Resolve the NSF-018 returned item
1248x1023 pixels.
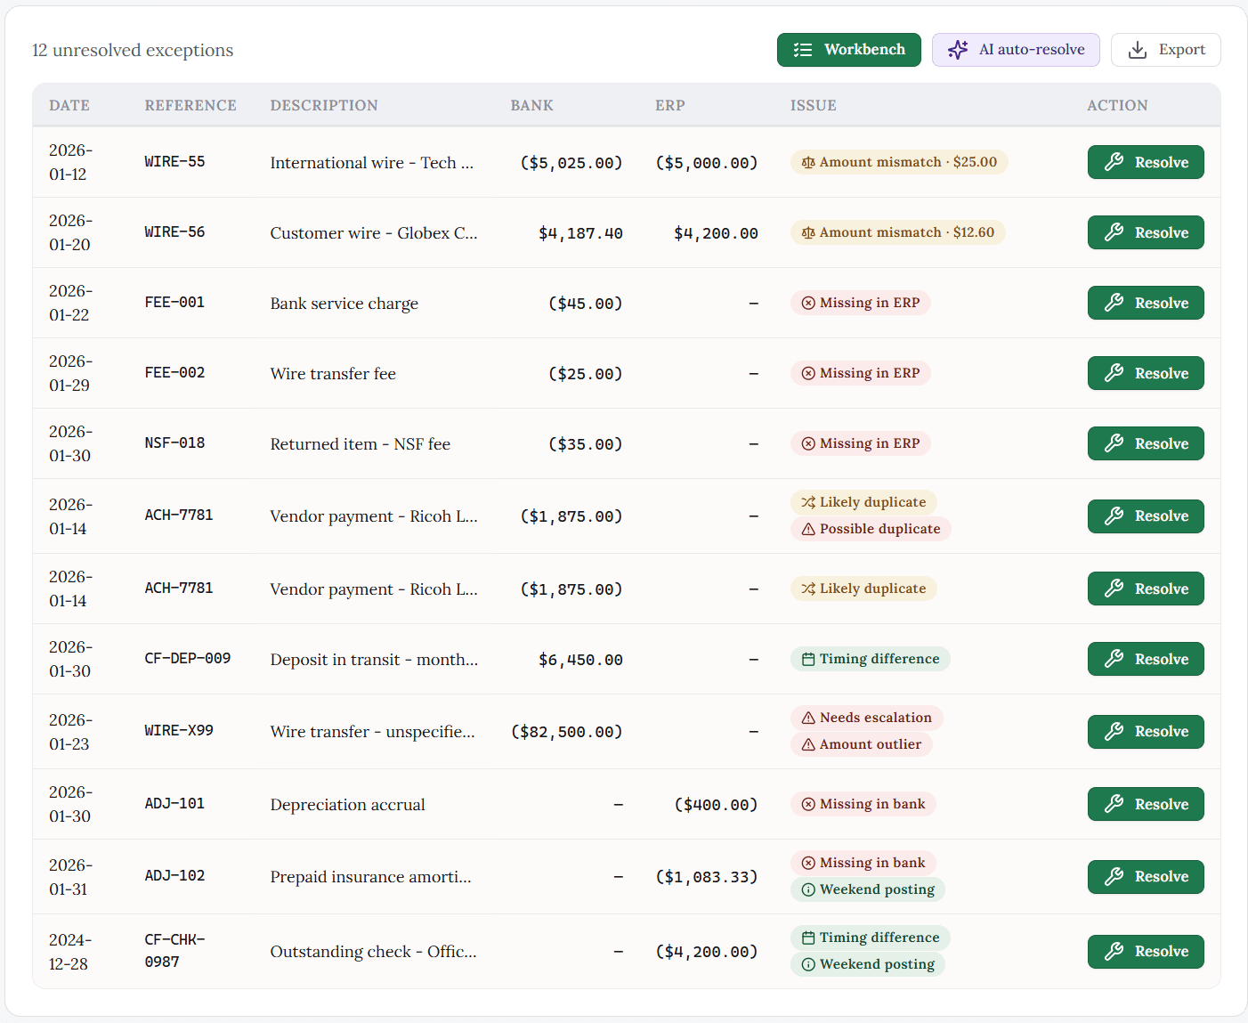tap(1146, 443)
